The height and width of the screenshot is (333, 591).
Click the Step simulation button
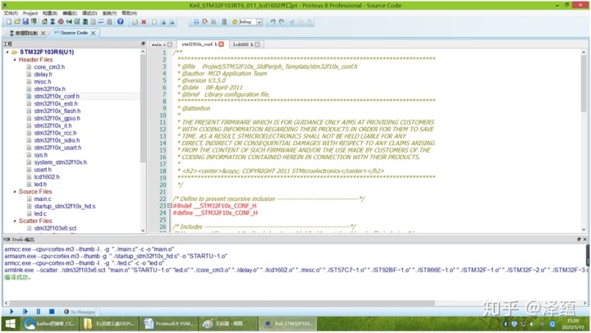click(25, 312)
